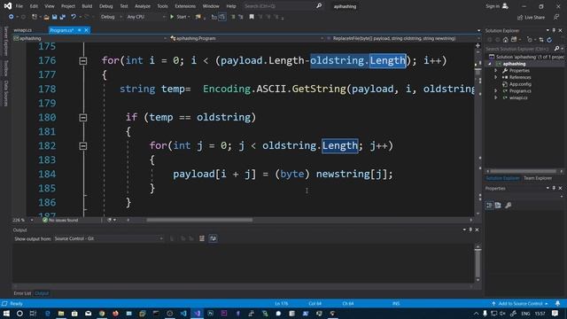Screen dimensions: 567x319
Task: Click the green Start debugging button
Action: [180, 17]
